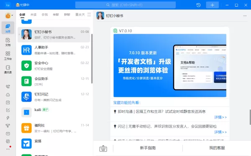The width and height of the screenshot is (251, 156).
Task: Select the 重庆天 tab
Action: [x=80, y=15]
